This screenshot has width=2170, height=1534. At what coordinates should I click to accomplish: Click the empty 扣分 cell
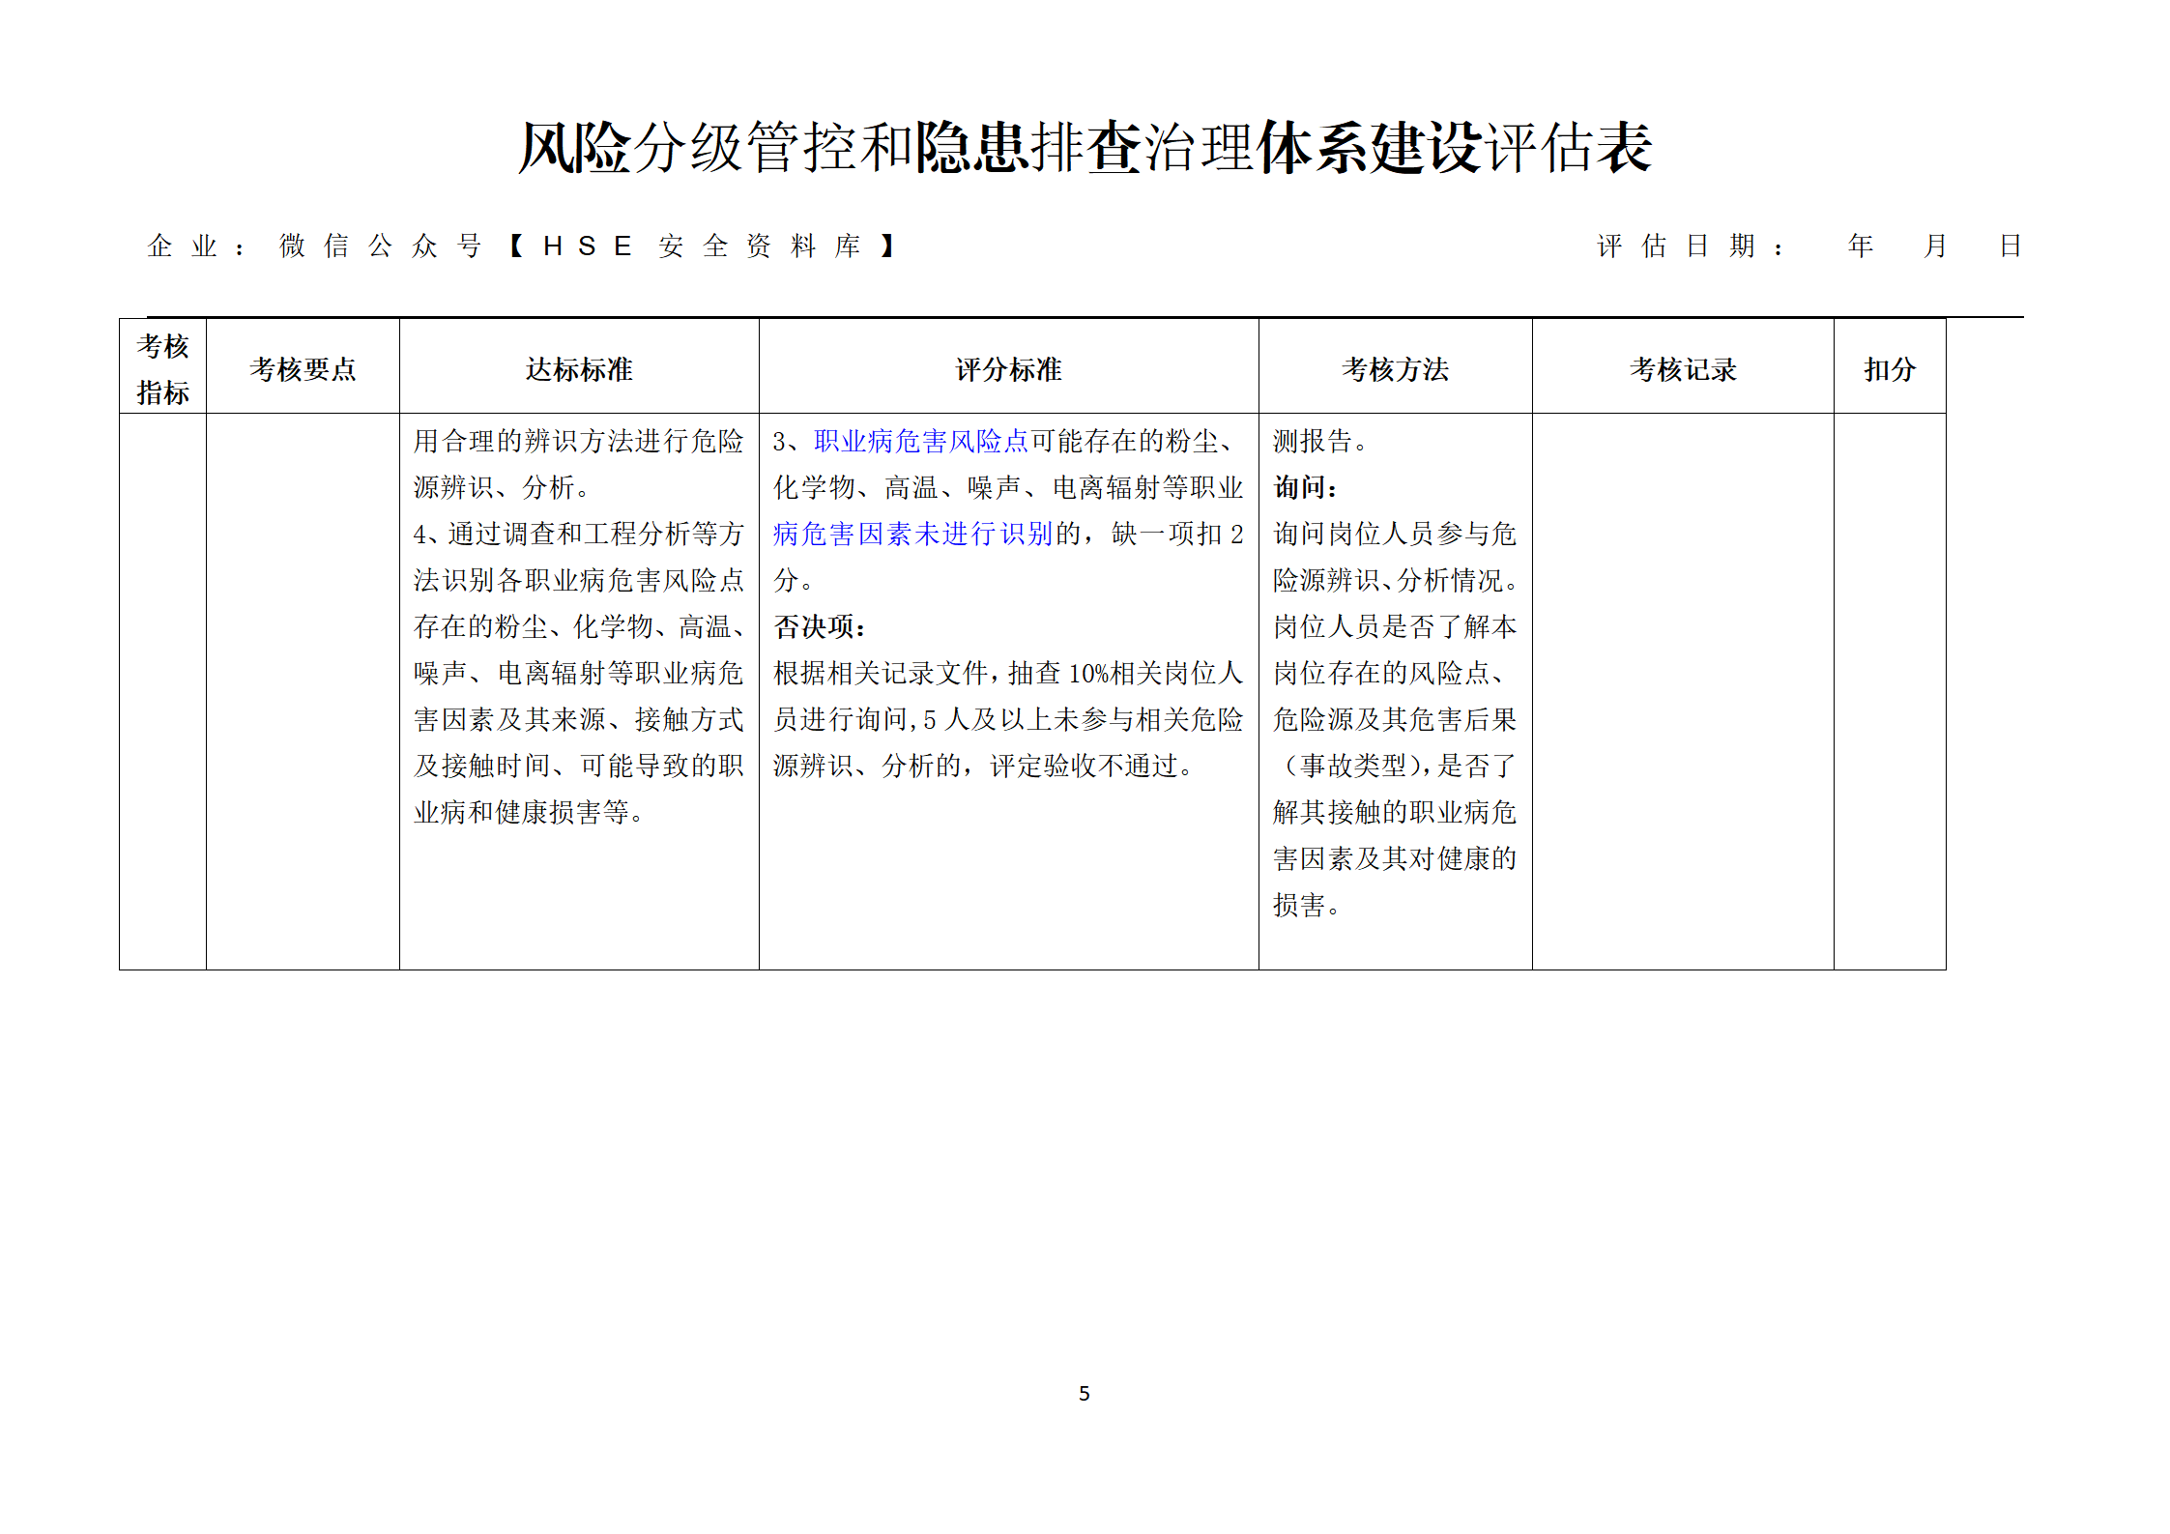click(x=1889, y=691)
